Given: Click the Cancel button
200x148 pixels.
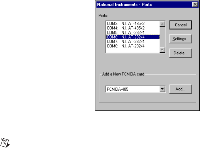Looking at the screenshot, I should pyautogui.click(x=180, y=25).
